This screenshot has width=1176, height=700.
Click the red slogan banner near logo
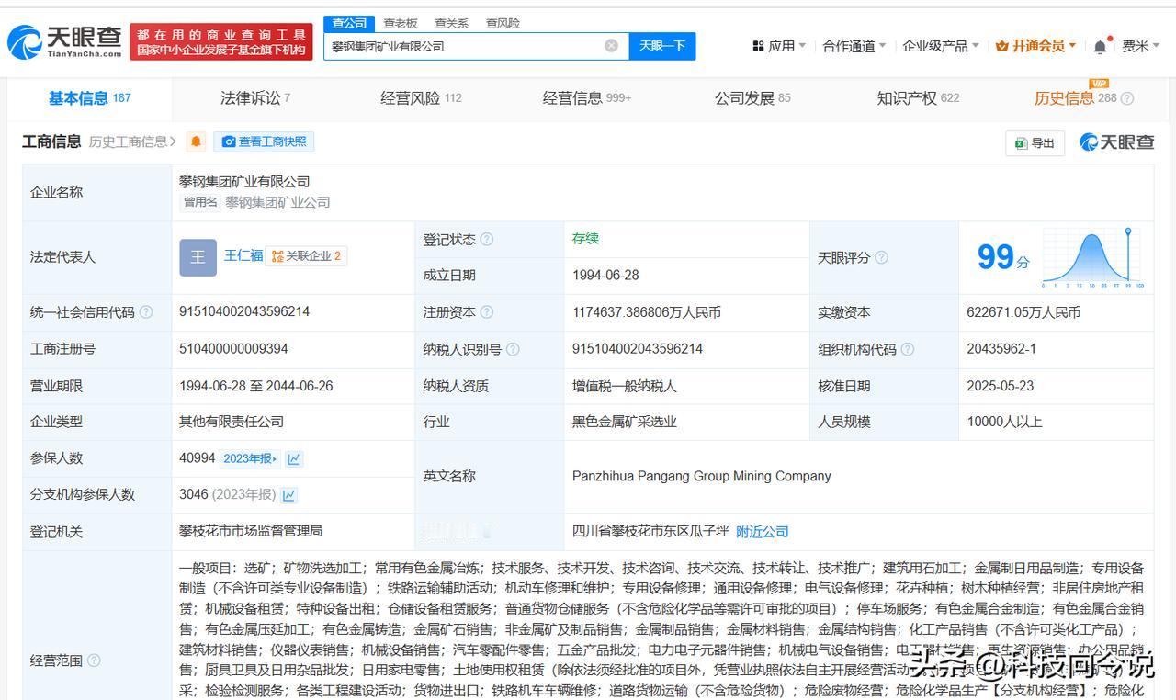click(221, 42)
